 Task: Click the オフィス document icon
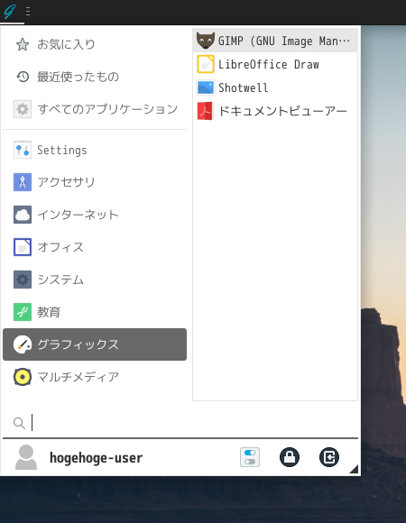pos(23,247)
